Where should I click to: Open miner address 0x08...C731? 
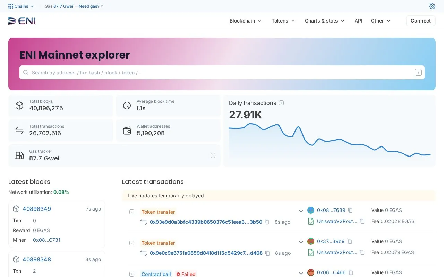point(46,240)
